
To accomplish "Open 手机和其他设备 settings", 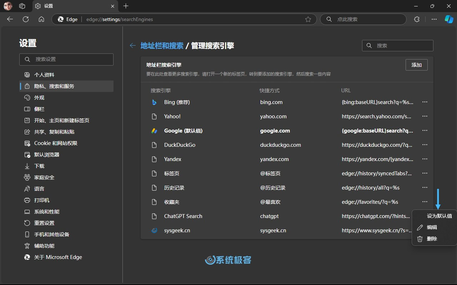I will point(66,234).
